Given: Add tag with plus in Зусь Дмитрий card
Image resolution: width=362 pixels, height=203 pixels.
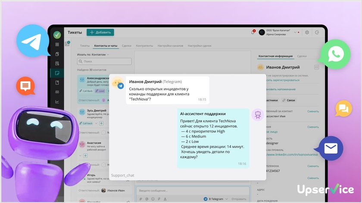Looking at the screenshot, I should [x=101, y=123].
